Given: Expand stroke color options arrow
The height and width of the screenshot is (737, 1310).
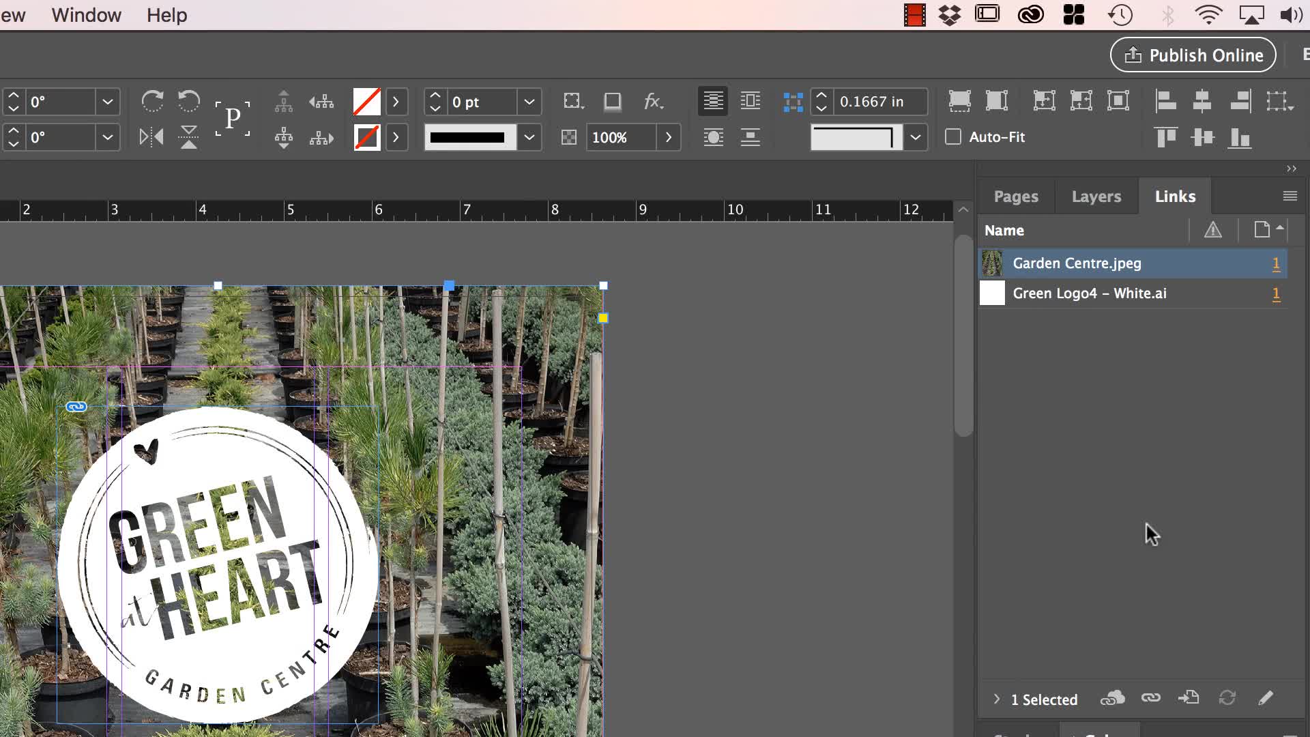Looking at the screenshot, I should pos(396,137).
